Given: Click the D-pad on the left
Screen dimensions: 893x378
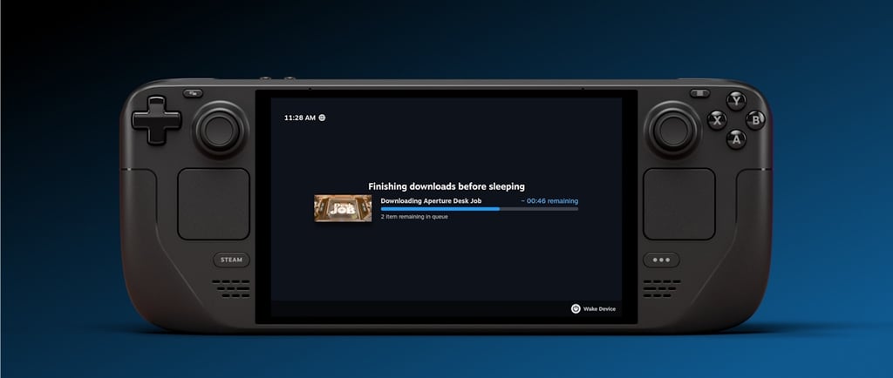Looking at the screenshot, I should click(157, 120).
